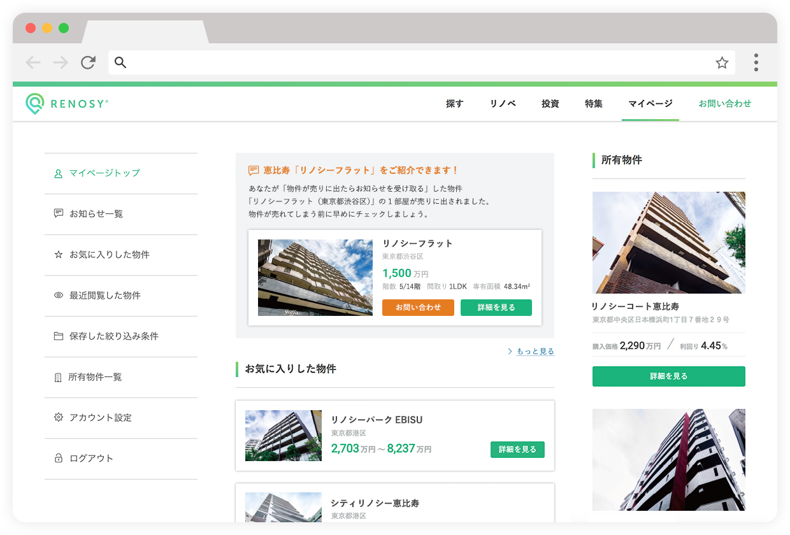Click the address 東京都中央区日本橋浜町1丁目

[661, 320]
